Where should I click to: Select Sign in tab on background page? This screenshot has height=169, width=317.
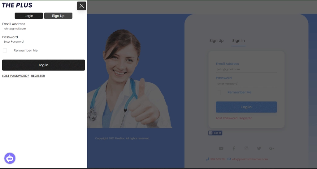(x=238, y=41)
